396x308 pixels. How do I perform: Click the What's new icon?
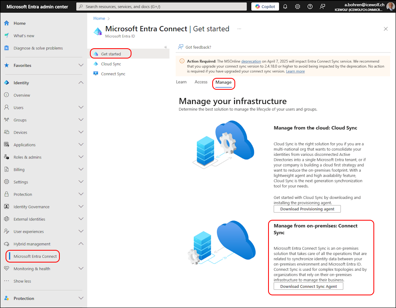point(7,36)
